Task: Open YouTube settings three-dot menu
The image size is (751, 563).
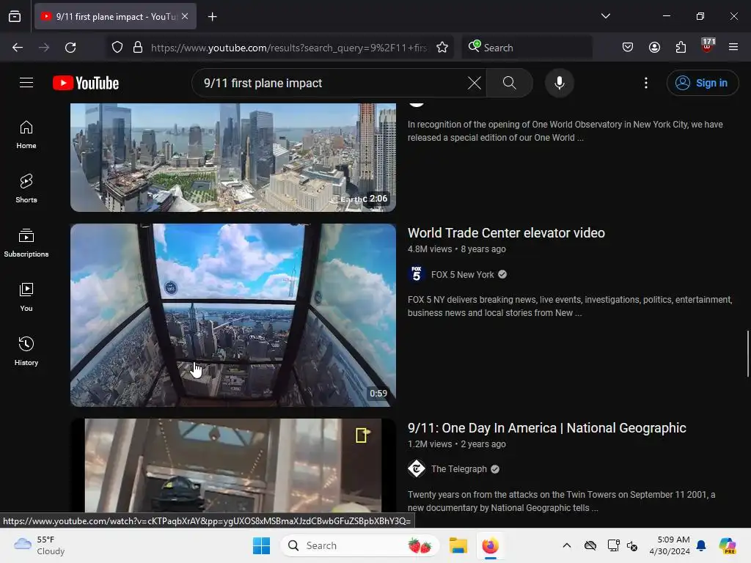Action: pos(645,83)
